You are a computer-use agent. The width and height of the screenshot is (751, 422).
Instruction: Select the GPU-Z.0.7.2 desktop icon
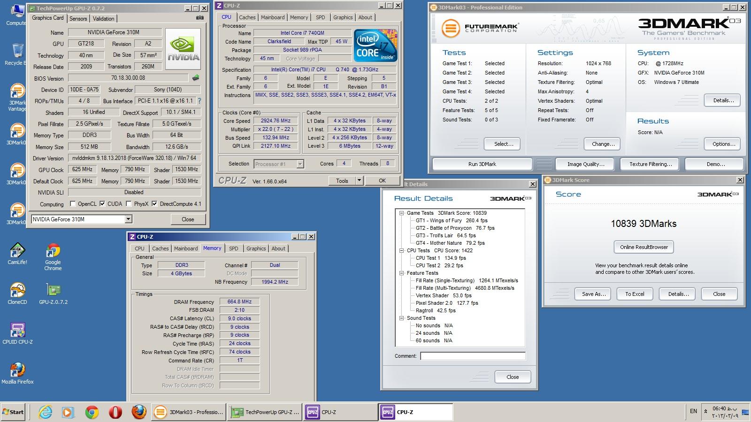click(x=53, y=294)
